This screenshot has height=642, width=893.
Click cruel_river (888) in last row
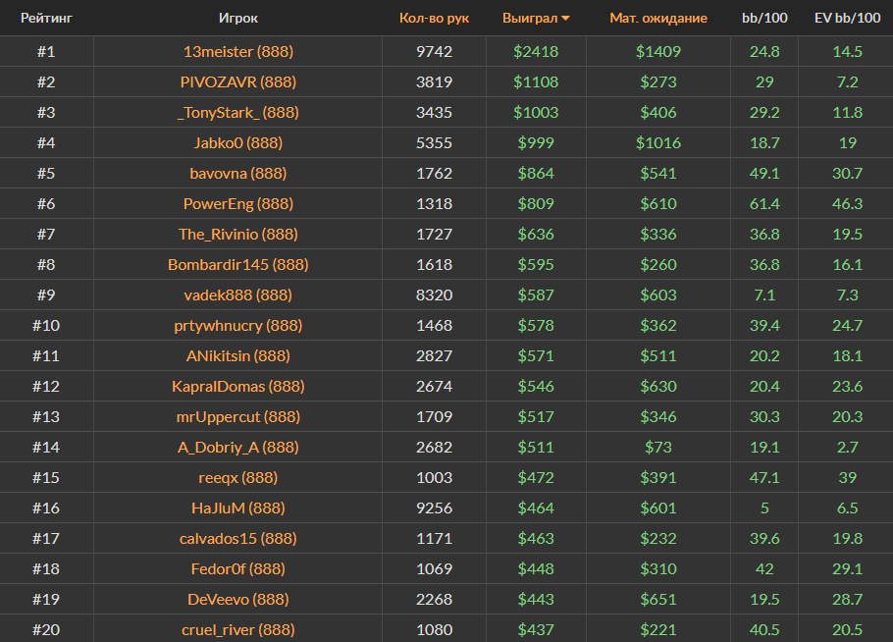coord(238,629)
